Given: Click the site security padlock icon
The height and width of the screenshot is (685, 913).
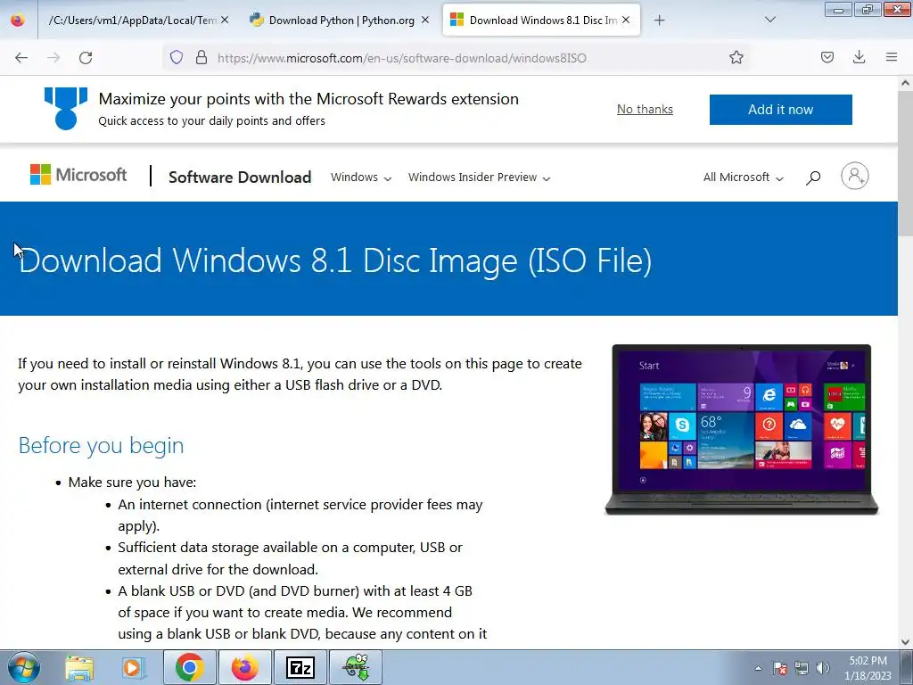Looking at the screenshot, I should (x=202, y=57).
